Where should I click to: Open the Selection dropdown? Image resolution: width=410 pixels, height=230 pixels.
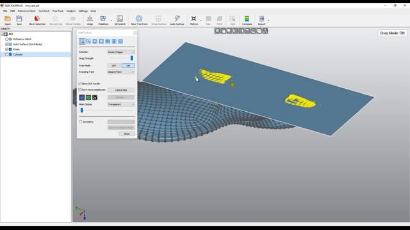click(x=121, y=52)
